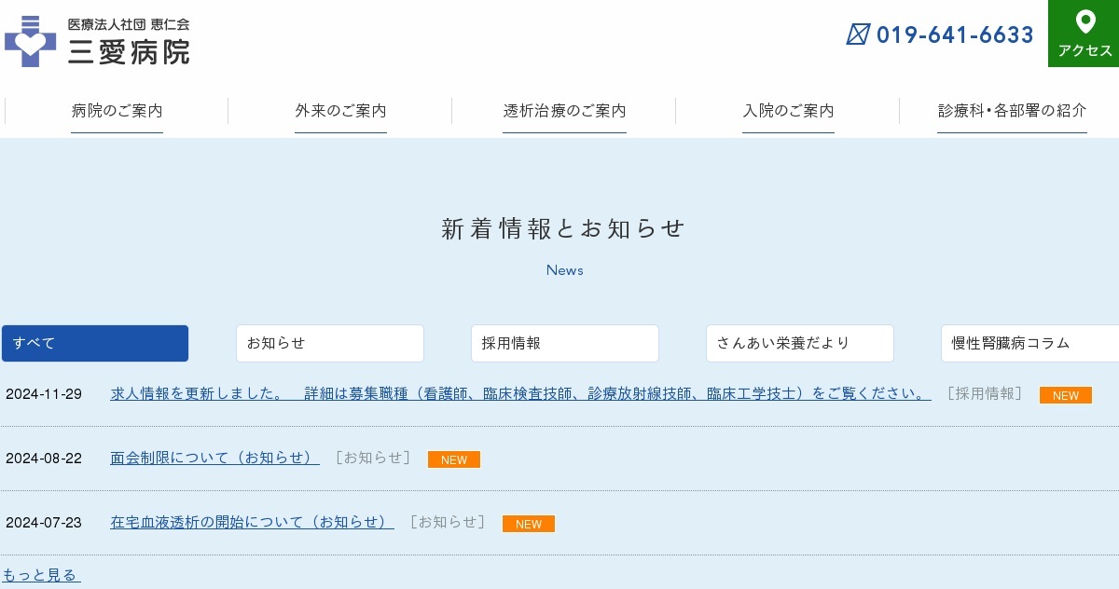Image resolution: width=1119 pixels, height=589 pixels.
Task: Click the ［お知らせ］ tag on 在宅血液透析 row
Action: (x=448, y=522)
